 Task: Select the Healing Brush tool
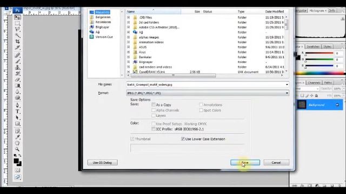(17, 55)
